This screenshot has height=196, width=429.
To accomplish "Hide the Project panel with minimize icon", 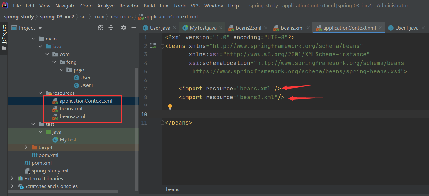I will (x=134, y=28).
